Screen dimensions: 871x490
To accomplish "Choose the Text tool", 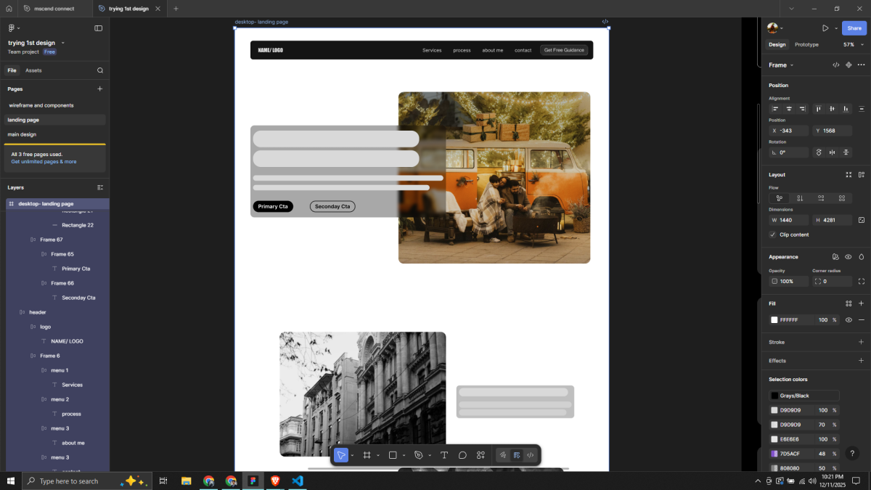I will (x=444, y=455).
